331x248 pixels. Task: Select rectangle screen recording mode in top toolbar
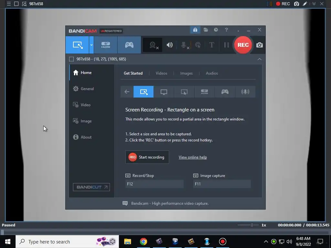77,45
